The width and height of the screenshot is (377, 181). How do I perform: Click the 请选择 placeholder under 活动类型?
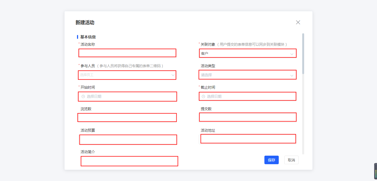(206, 75)
